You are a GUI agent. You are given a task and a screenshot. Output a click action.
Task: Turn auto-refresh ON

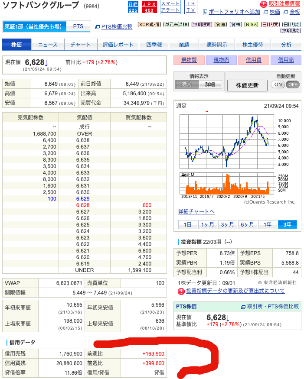coord(278,84)
